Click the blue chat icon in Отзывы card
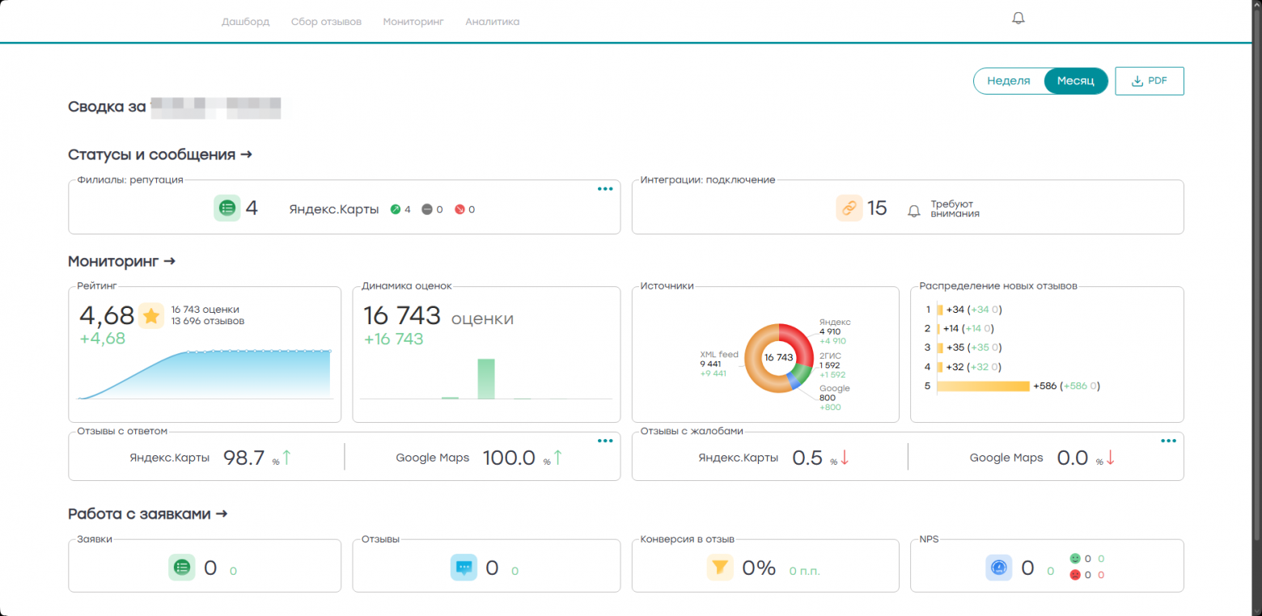The height and width of the screenshot is (616, 1262). (464, 567)
